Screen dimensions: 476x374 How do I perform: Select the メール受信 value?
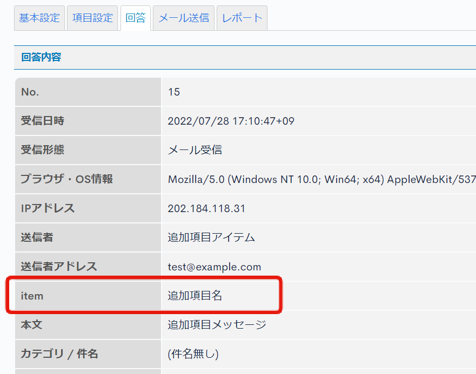[195, 150]
